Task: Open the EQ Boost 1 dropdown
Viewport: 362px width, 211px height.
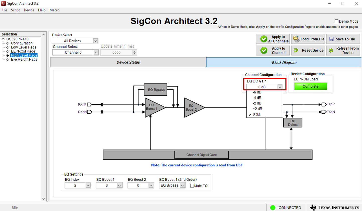Action: (x=109, y=185)
